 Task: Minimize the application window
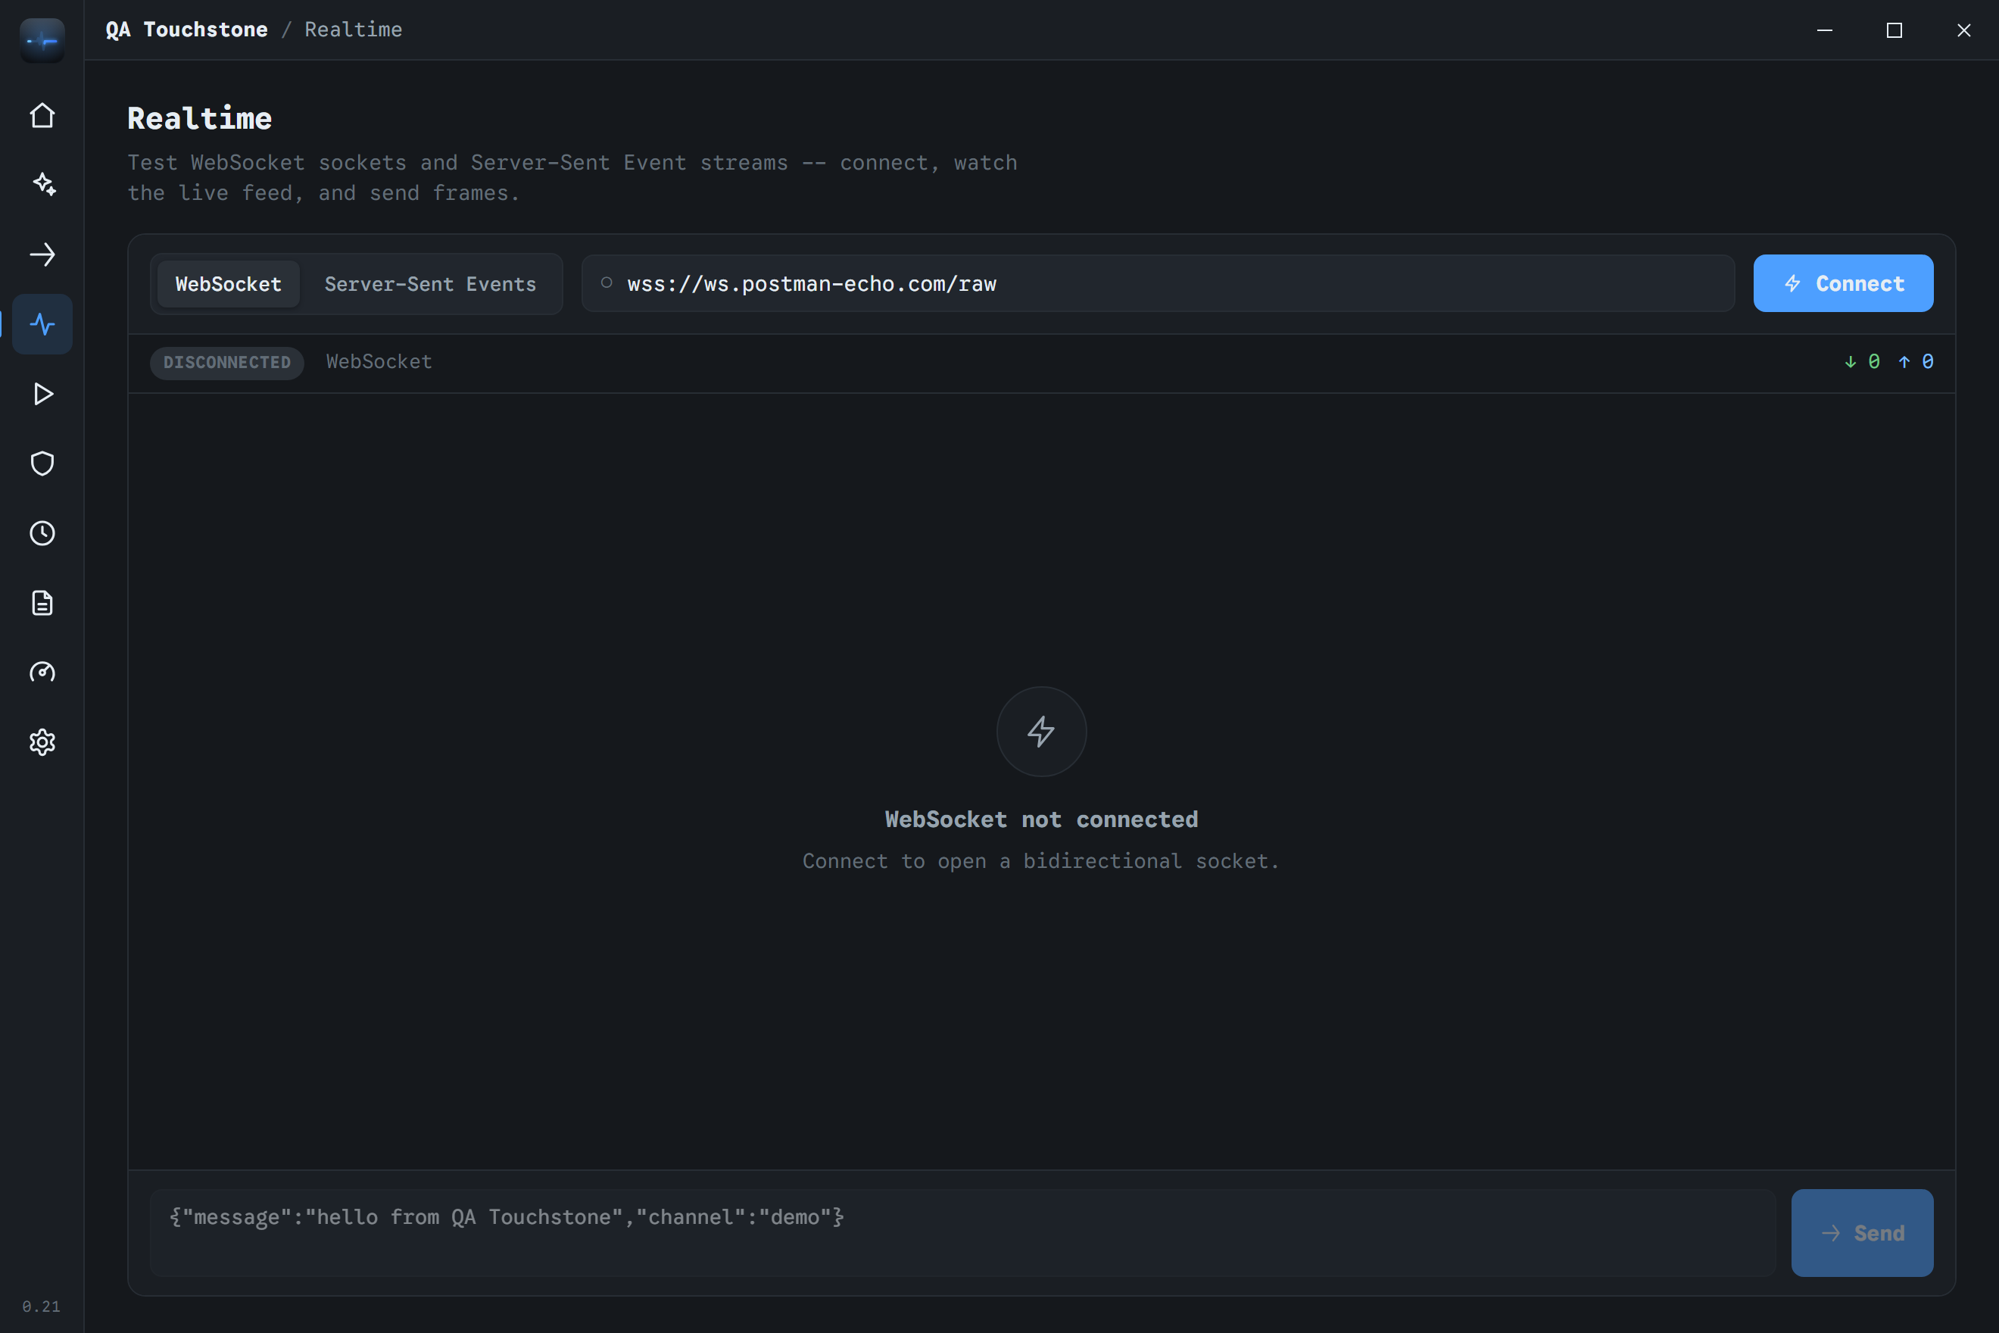pyautogui.click(x=1825, y=30)
